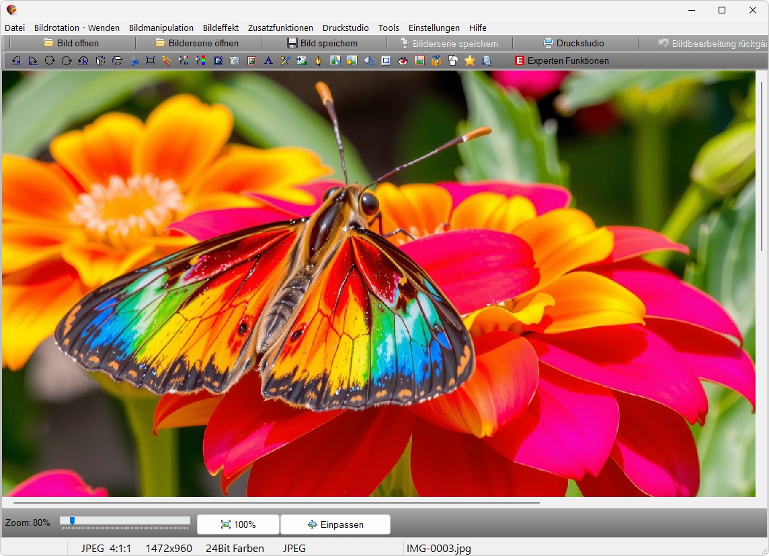Viewport: 769px width, 556px height.
Task: Click the paint bucket fill icon
Action: click(x=369, y=60)
